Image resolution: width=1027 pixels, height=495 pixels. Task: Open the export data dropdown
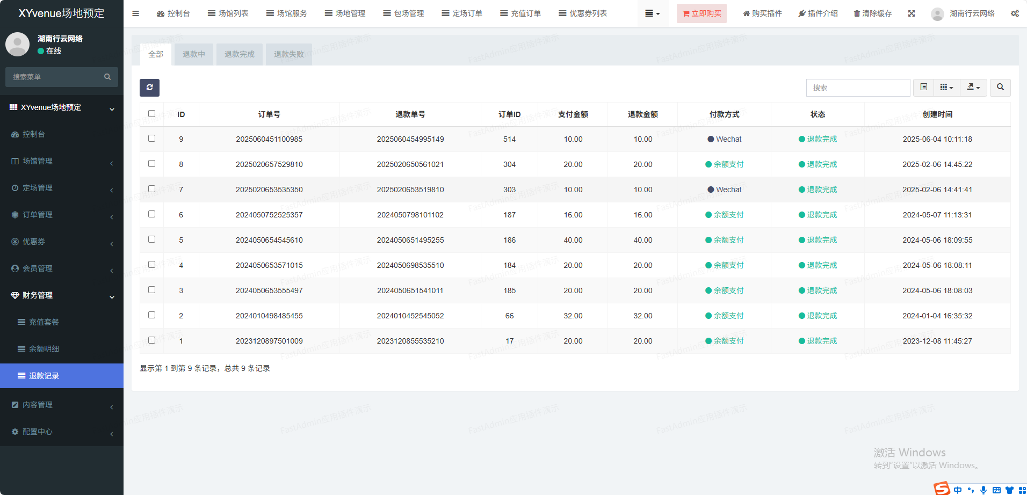tap(973, 88)
